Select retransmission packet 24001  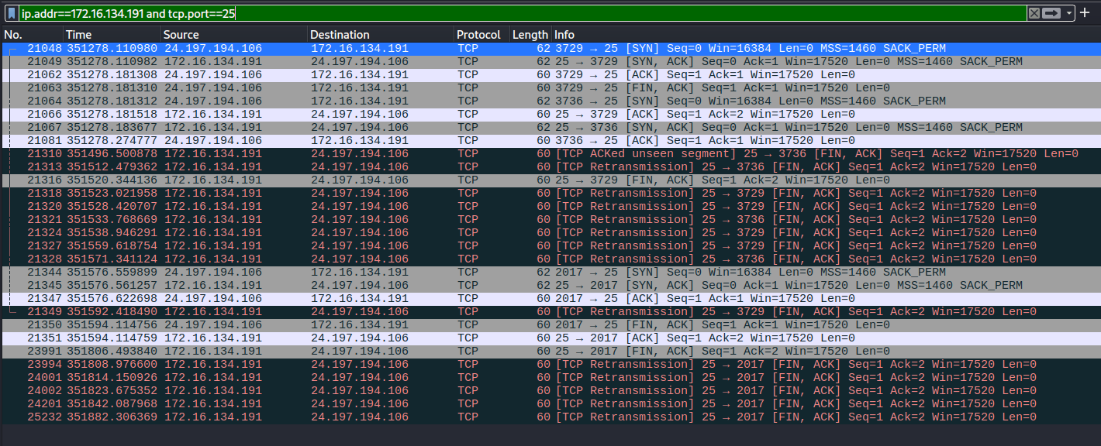(550, 377)
